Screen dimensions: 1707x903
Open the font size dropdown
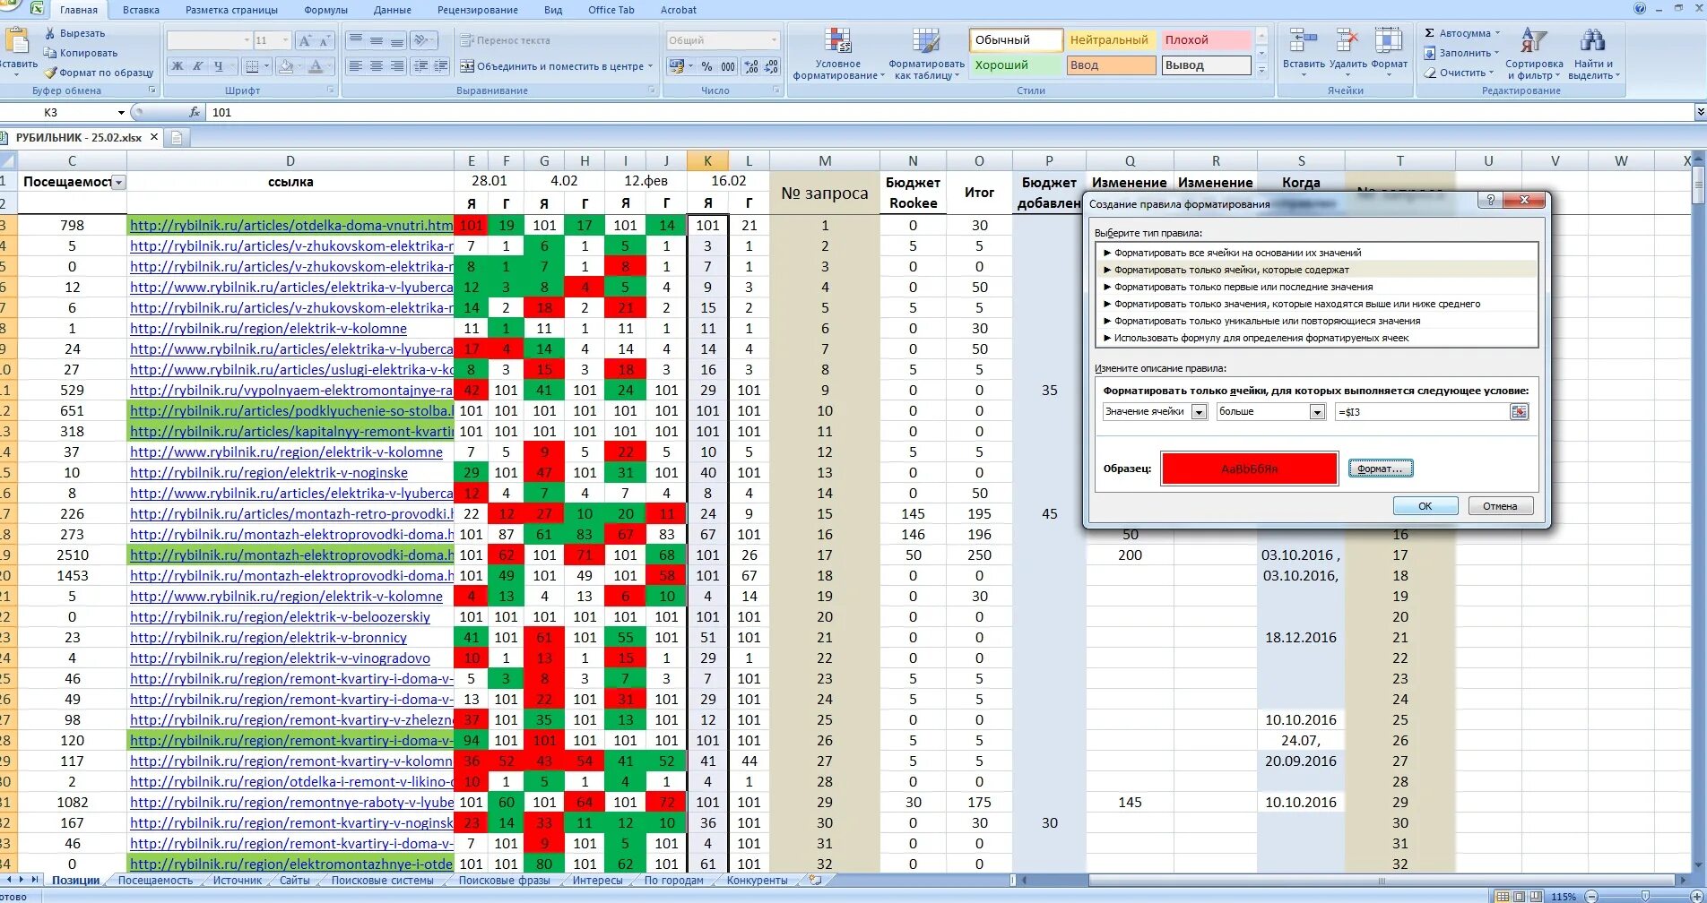(x=285, y=40)
